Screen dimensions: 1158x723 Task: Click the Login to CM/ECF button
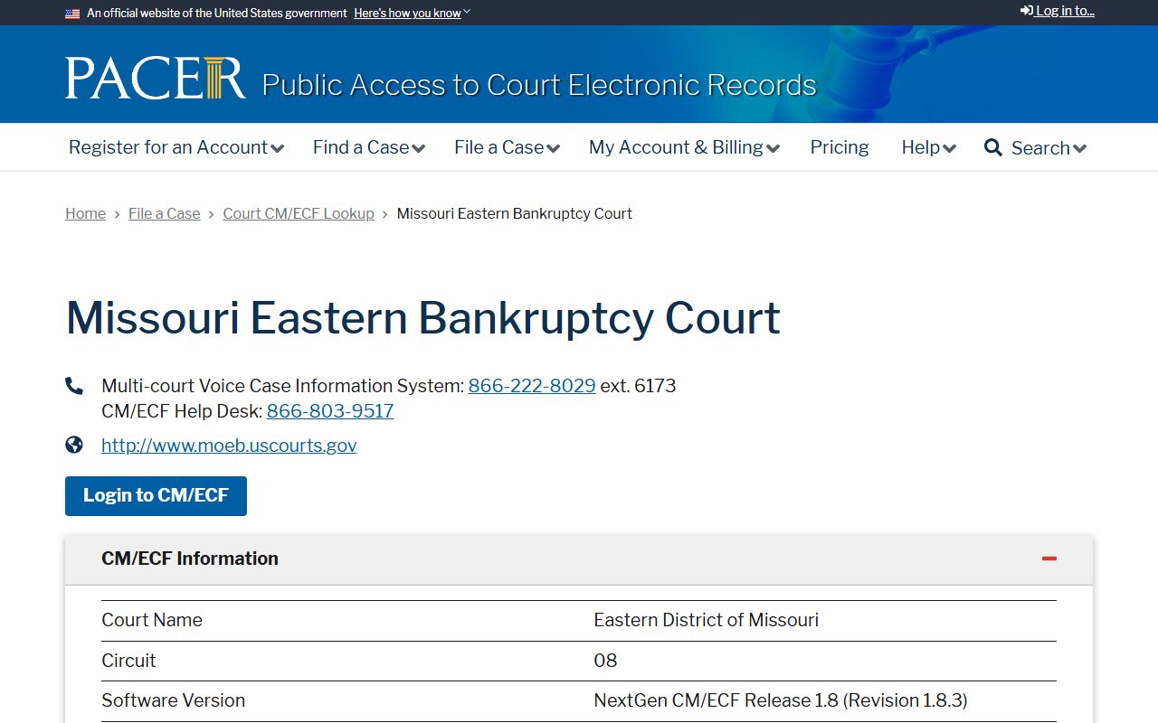(156, 495)
